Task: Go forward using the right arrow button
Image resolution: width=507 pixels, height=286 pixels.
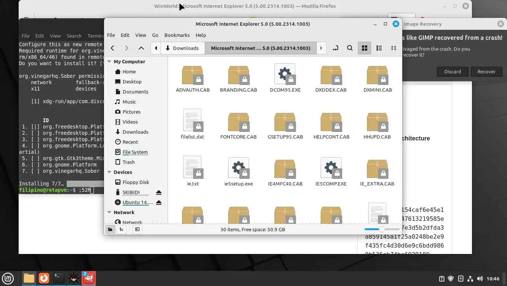Action: pyautogui.click(x=127, y=48)
